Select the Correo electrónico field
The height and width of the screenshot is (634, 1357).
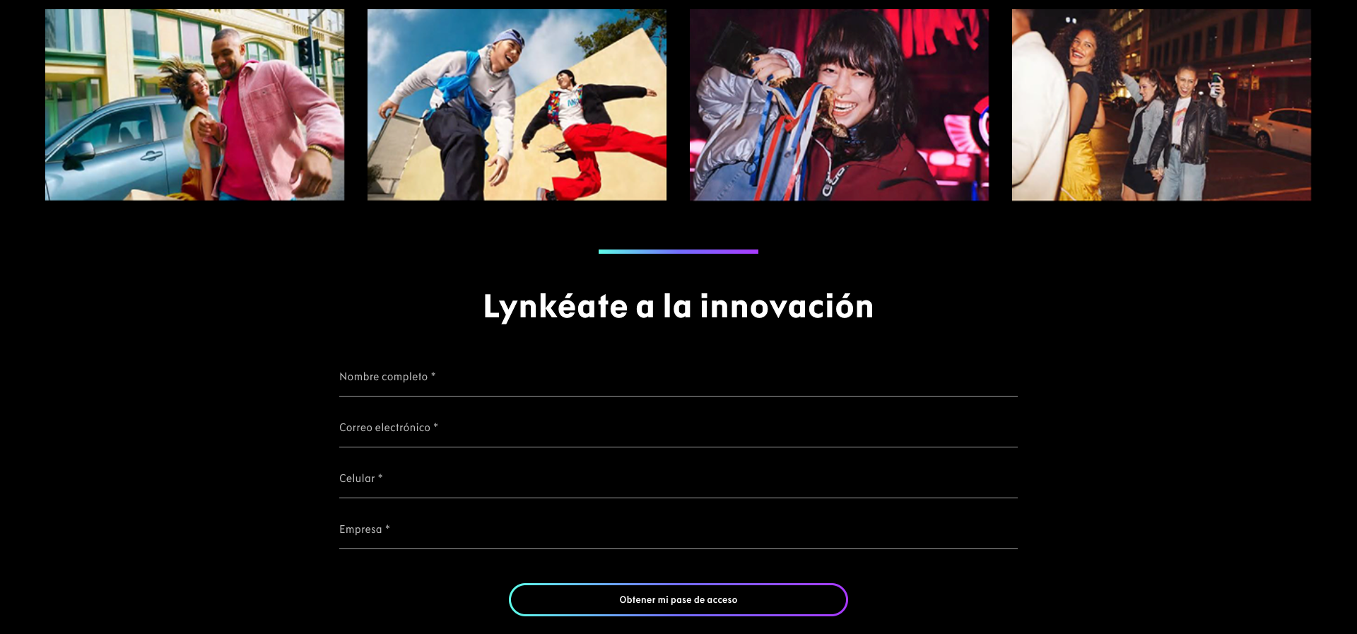(678, 428)
